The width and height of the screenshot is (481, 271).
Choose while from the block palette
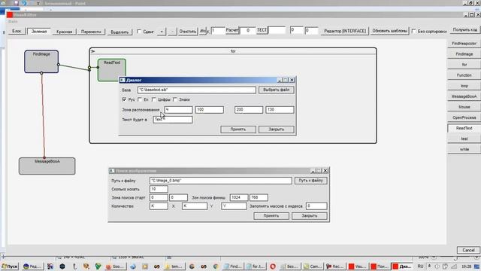click(x=464, y=149)
